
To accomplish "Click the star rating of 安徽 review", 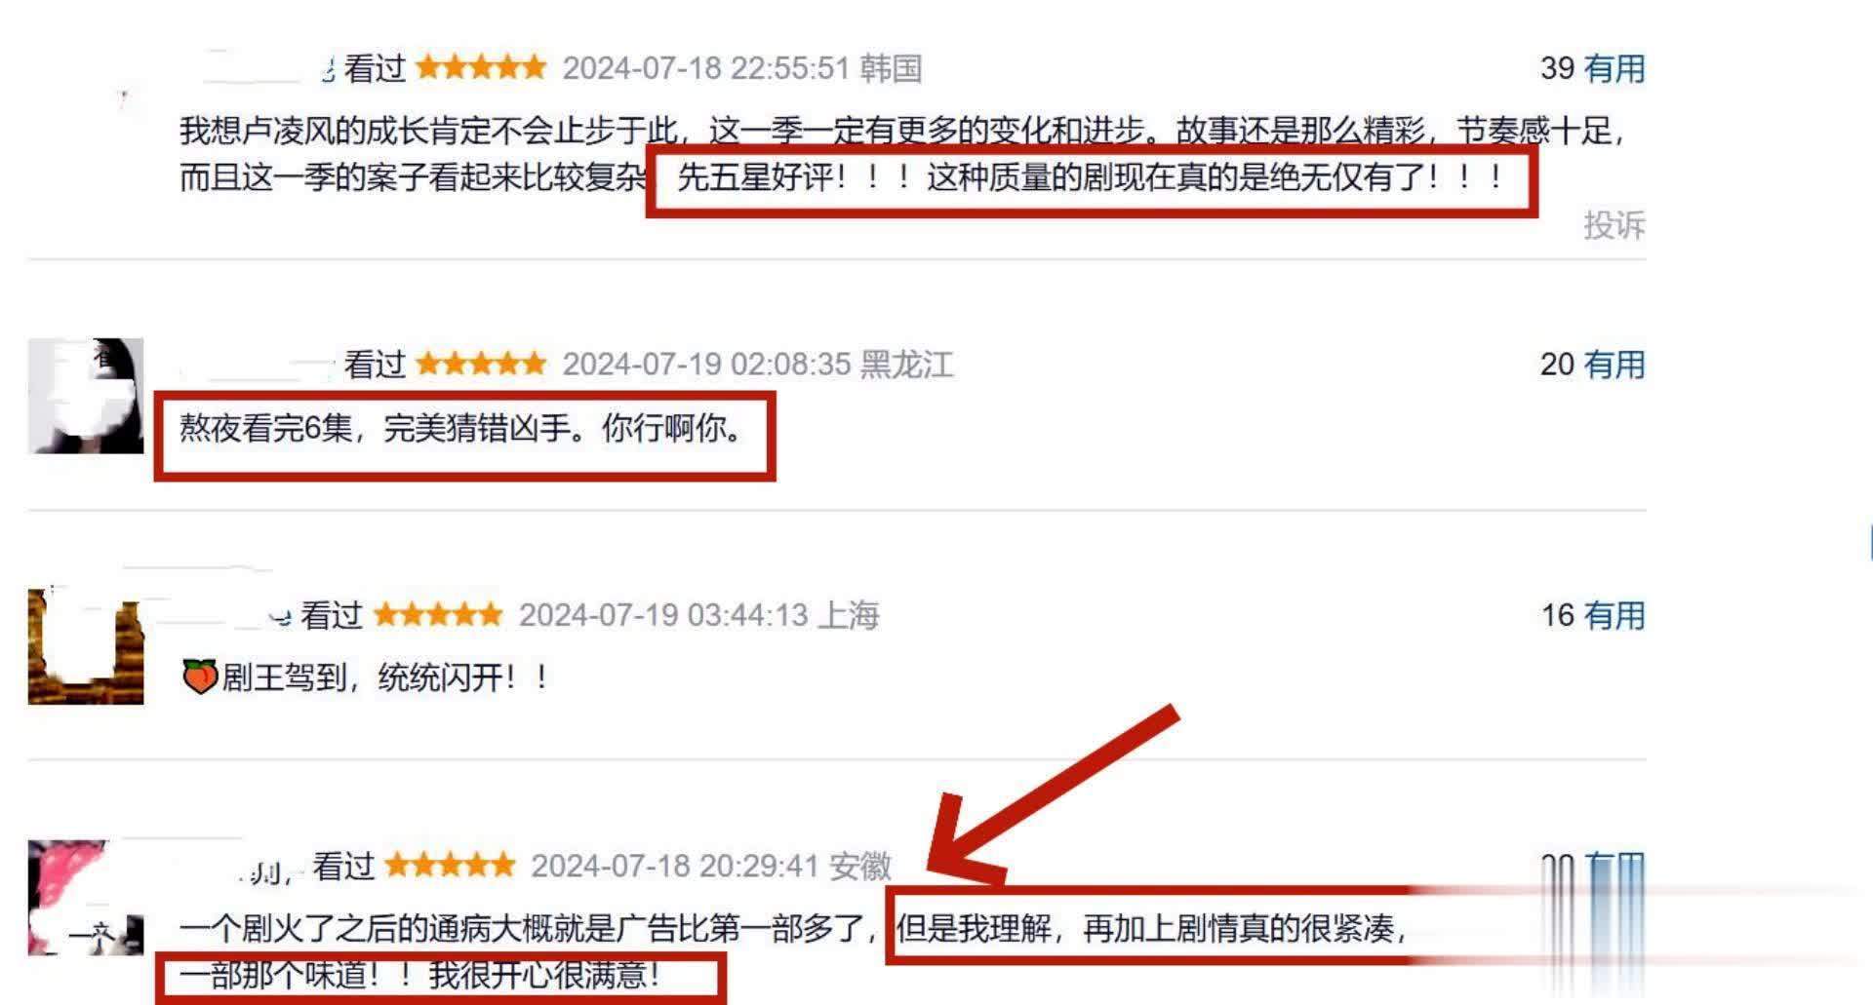I will pos(450,865).
